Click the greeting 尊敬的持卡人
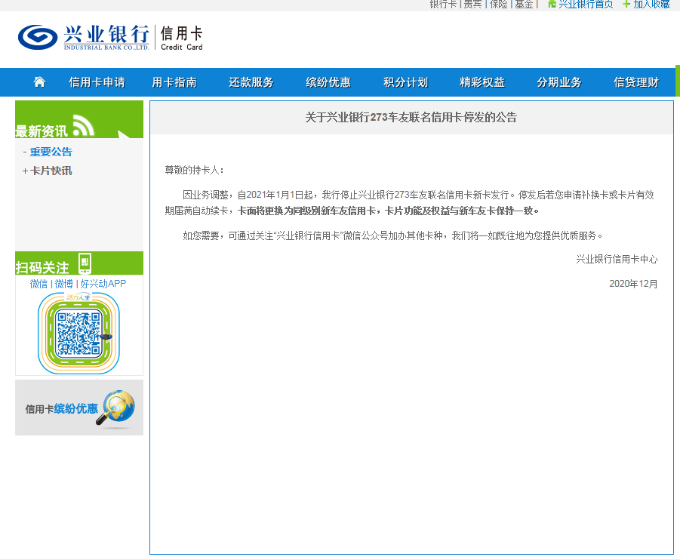680x560 pixels. [194, 170]
